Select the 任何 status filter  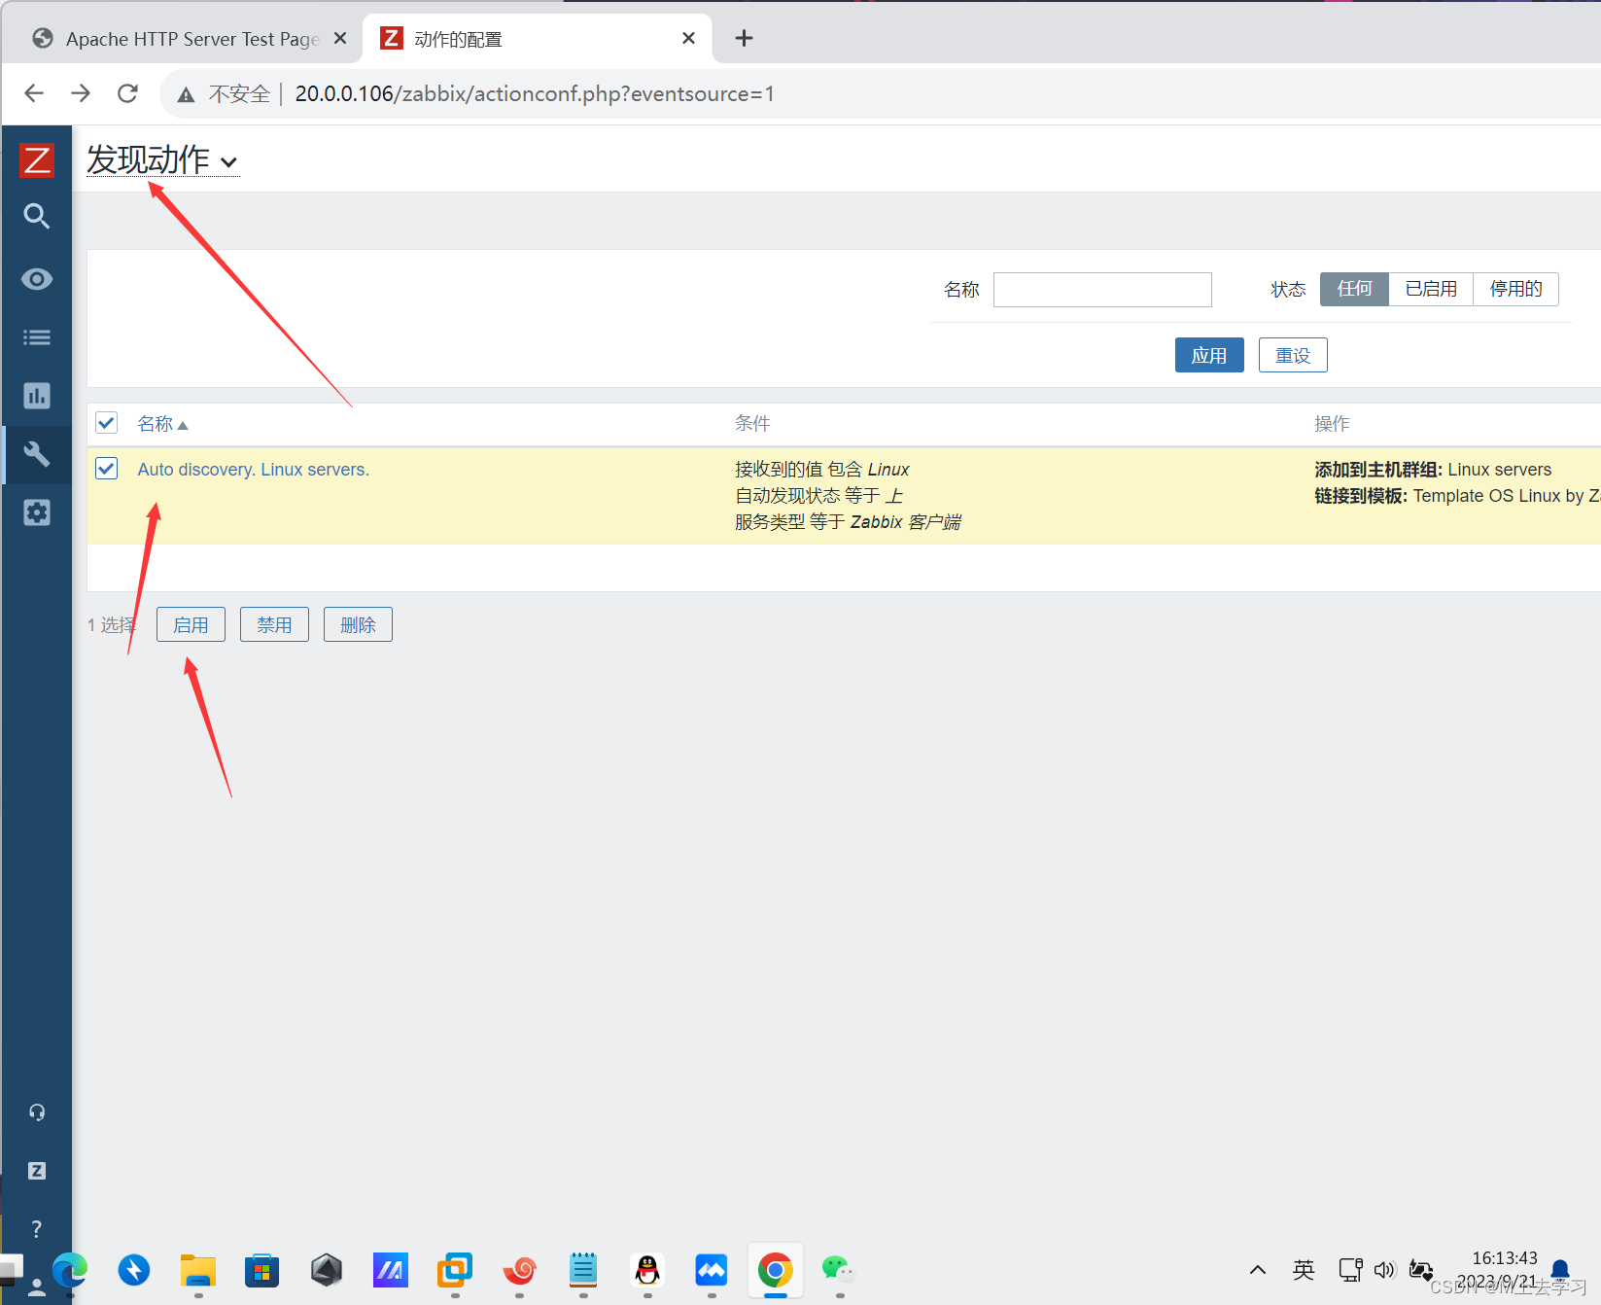[1354, 289]
